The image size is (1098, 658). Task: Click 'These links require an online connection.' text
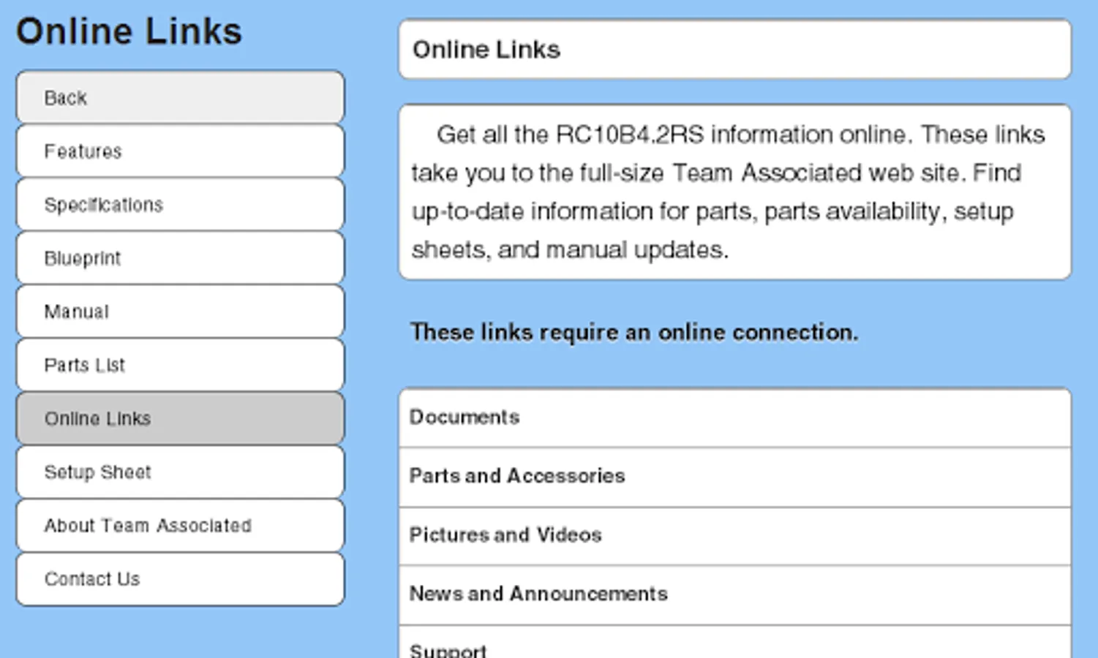pos(634,333)
